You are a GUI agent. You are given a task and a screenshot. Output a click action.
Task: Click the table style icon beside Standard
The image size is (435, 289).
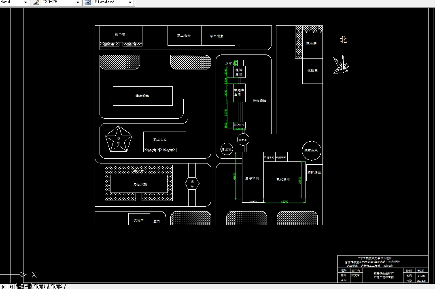[88, 2]
